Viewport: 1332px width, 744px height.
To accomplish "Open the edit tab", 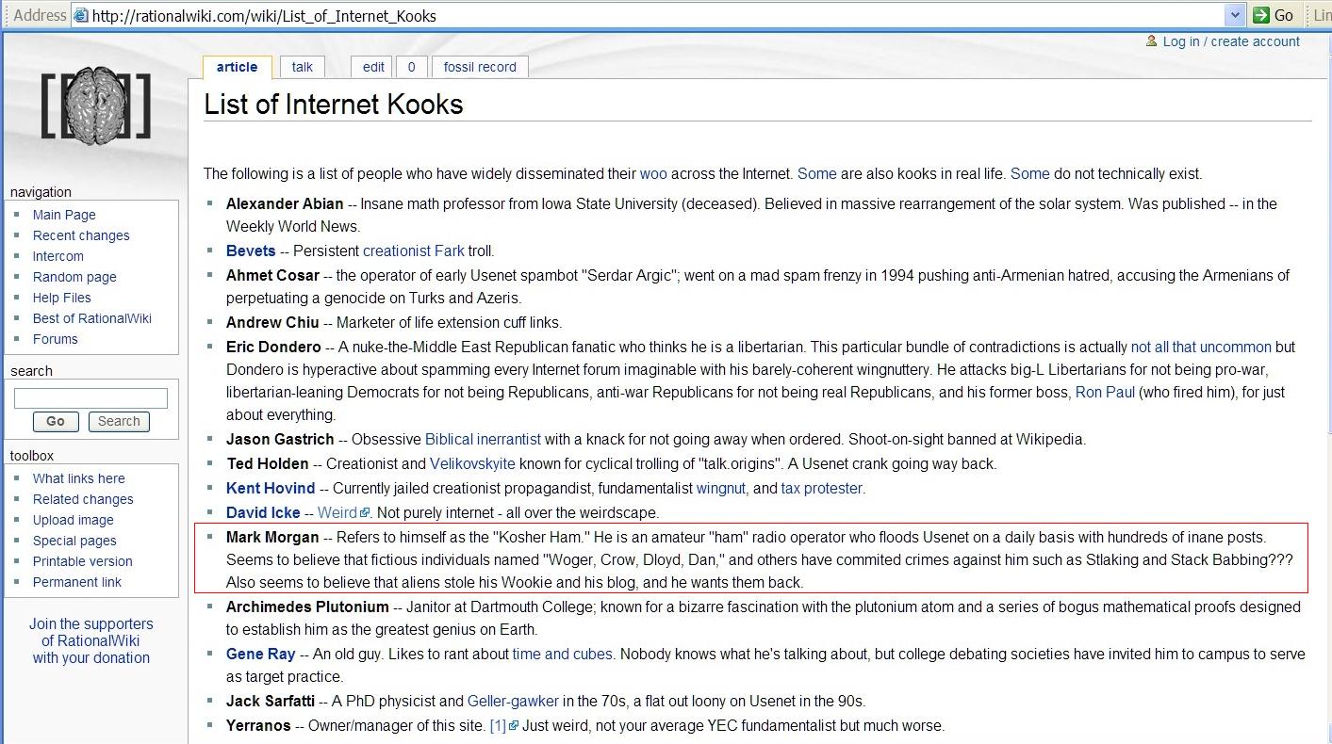I will tap(374, 67).
